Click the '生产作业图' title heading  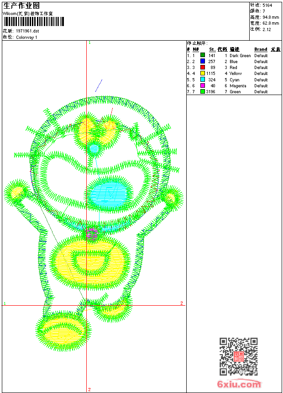21,5
